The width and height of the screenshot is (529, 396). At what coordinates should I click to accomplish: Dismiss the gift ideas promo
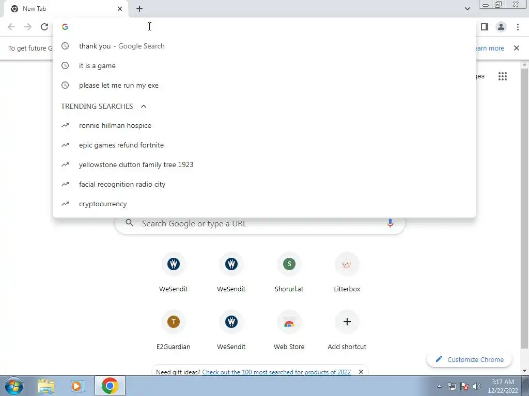(361, 372)
